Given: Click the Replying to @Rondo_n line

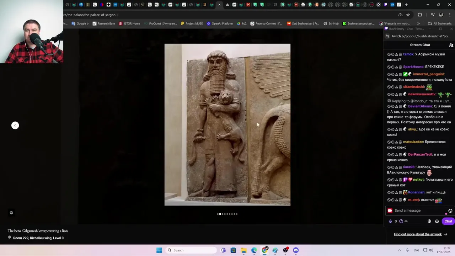Looking at the screenshot, I should point(419,101).
